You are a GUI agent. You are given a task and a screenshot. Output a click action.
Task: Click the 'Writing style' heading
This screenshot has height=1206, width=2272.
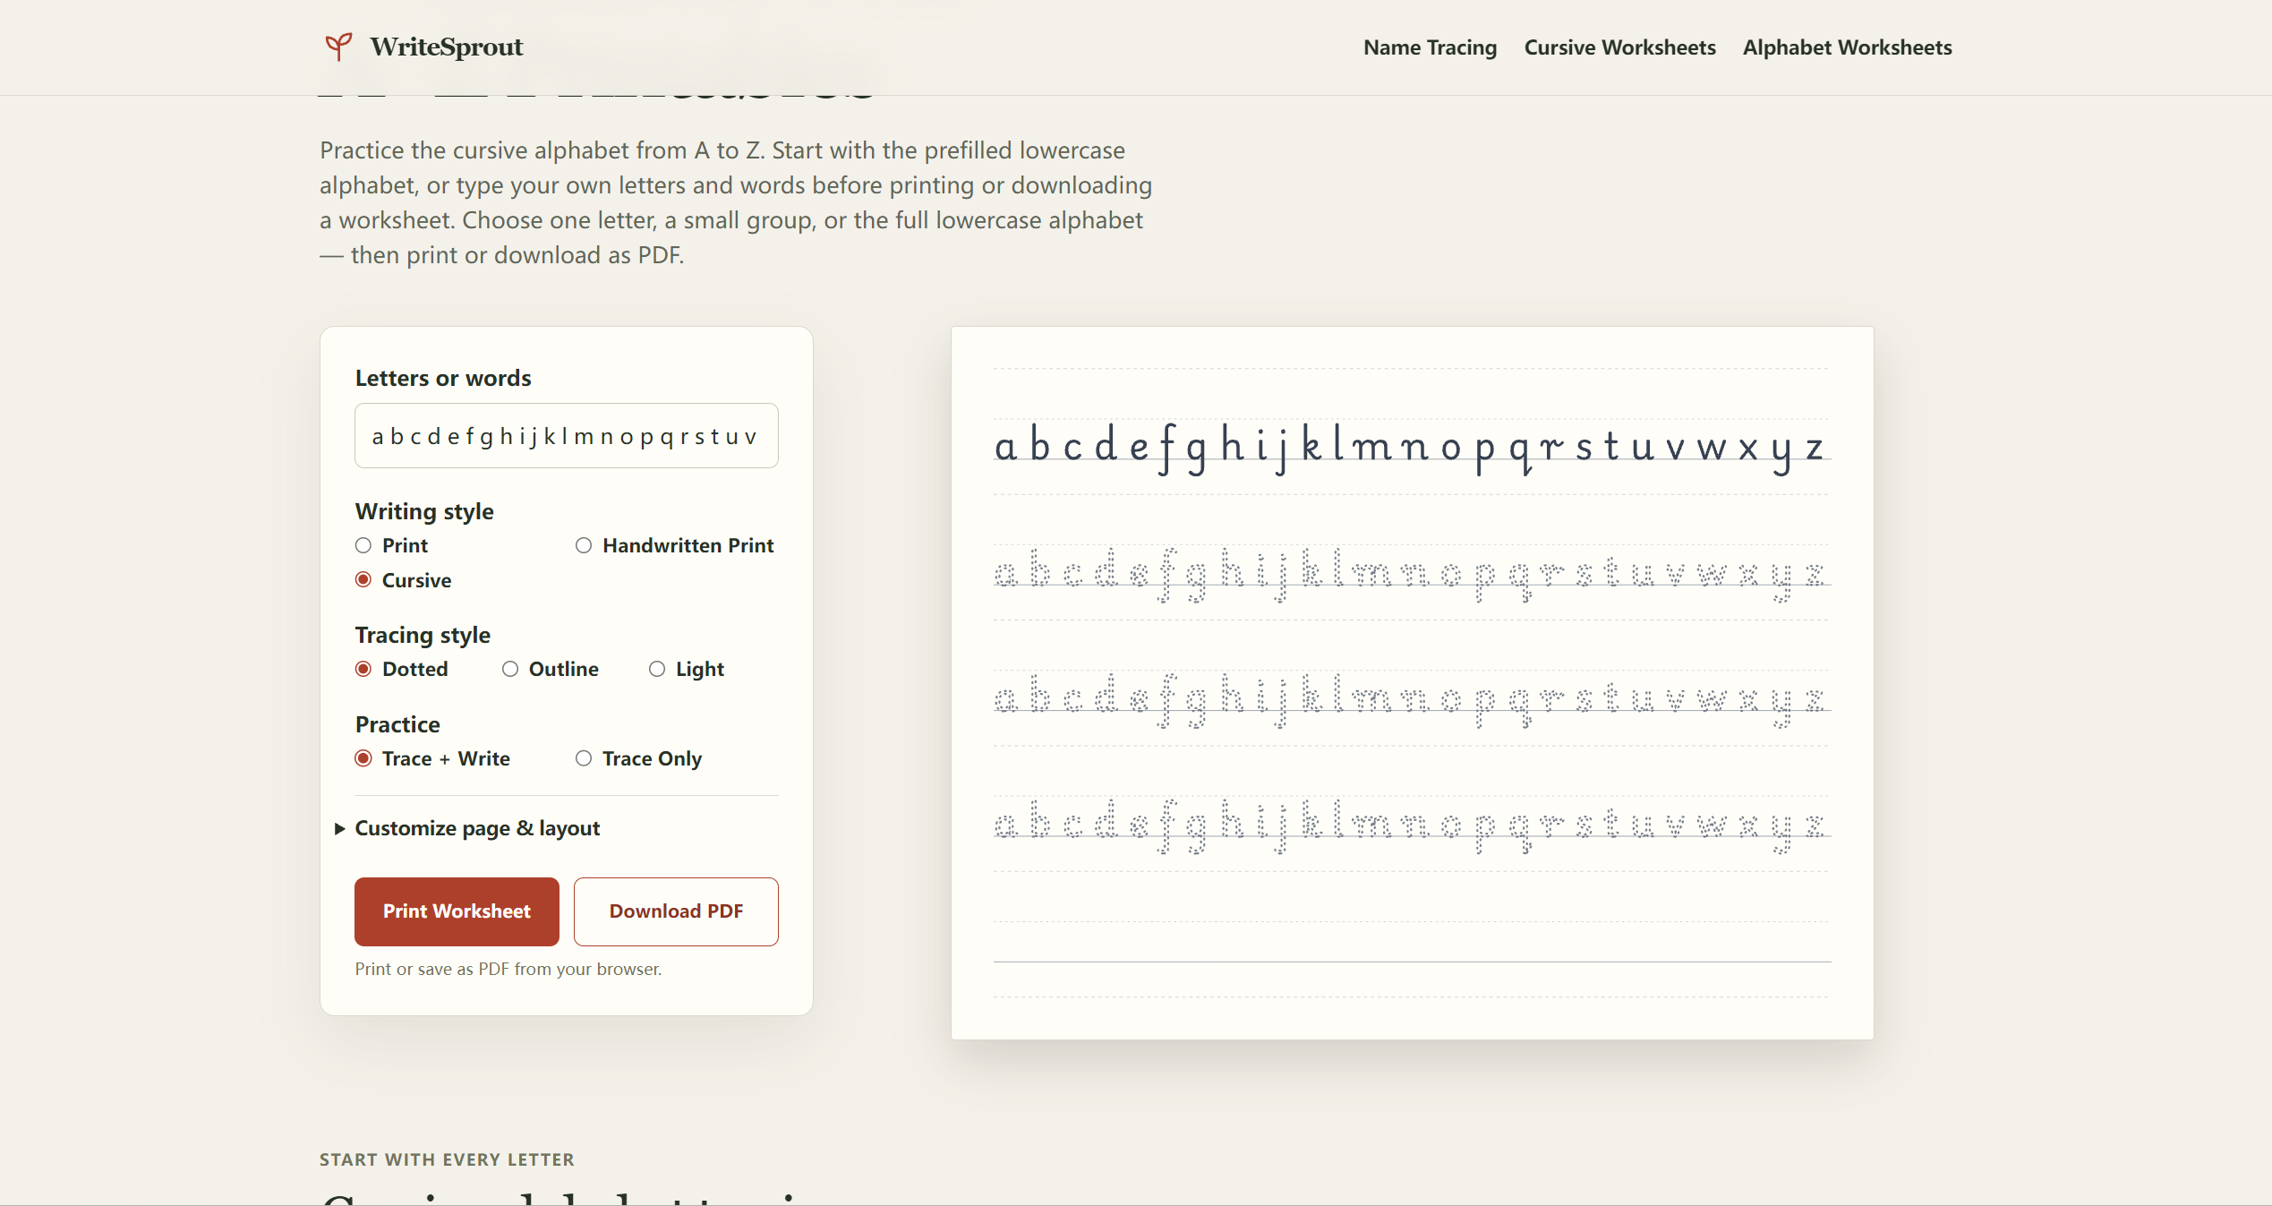tap(424, 511)
